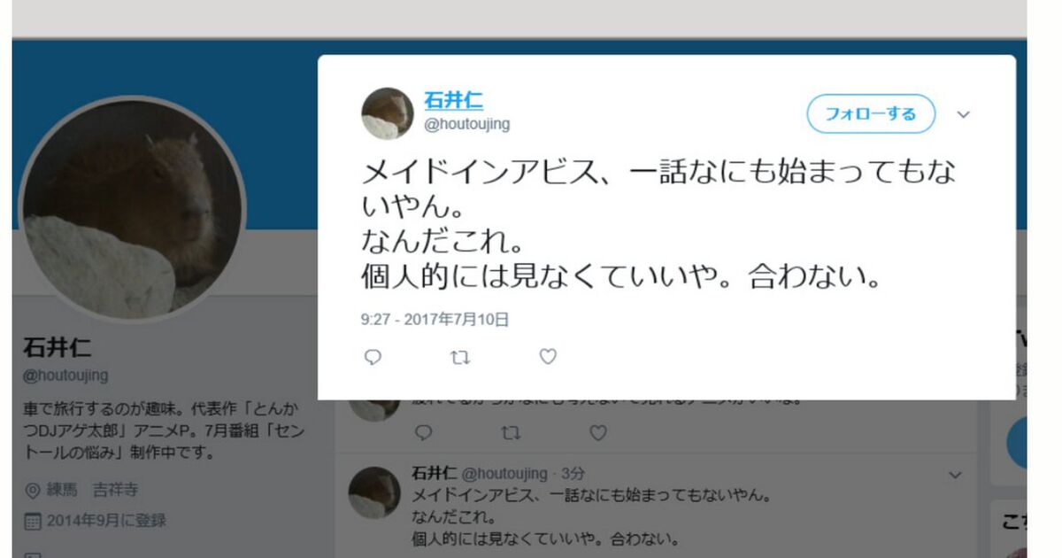Open the 石井仁 name on the timeline tweet
Viewport: 1062px width, 558px height.
(435, 474)
